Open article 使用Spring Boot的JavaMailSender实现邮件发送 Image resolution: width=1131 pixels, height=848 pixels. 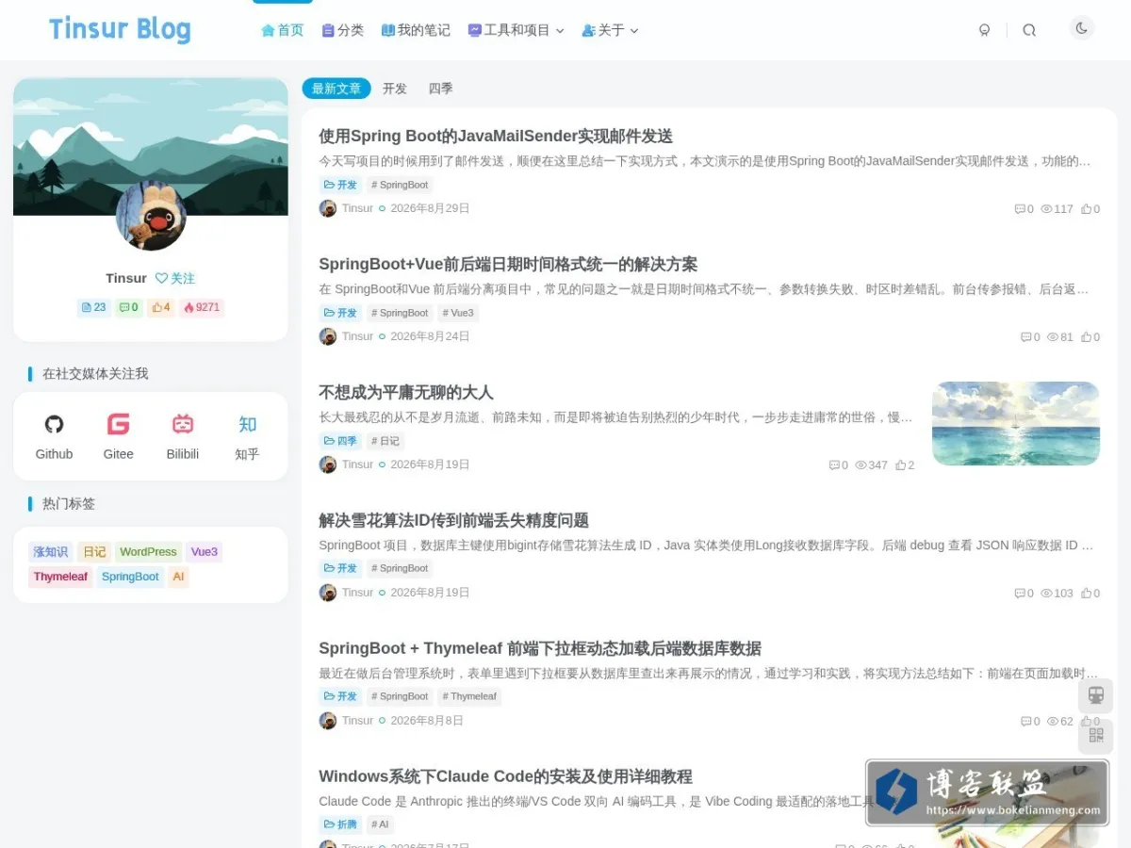coord(496,136)
